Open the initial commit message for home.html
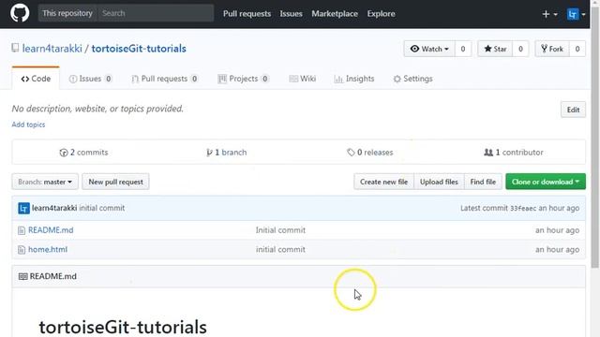This screenshot has height=337, width=600. (x=280, y=250)
